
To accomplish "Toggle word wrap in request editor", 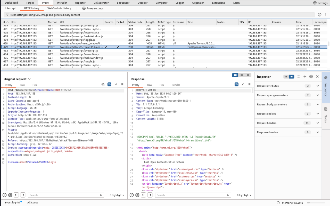I will pyautogui.click(x=109, y=84).
